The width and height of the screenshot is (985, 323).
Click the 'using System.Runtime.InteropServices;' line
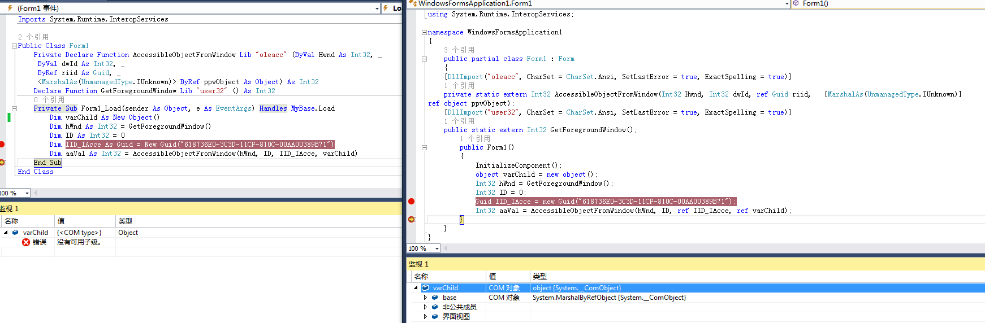(500, 14)
